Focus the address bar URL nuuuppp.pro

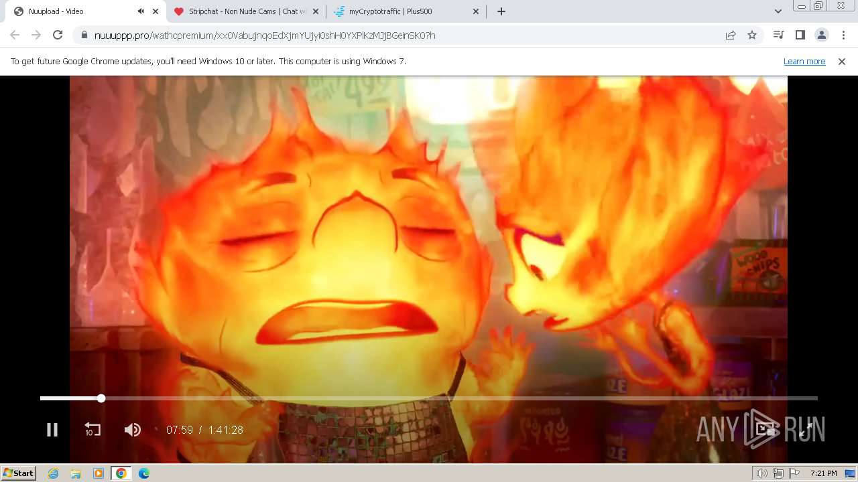tap(265, 35)
